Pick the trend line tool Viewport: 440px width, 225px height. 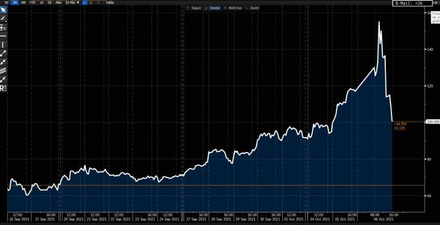tap(3, 54)
